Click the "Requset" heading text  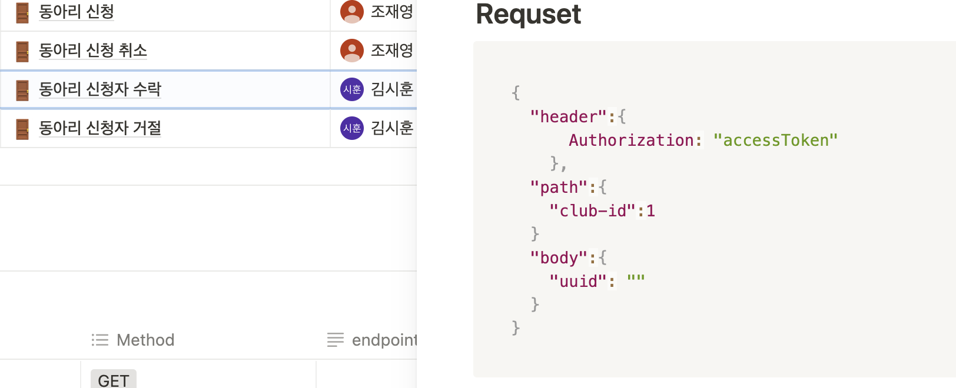[527, 15]
